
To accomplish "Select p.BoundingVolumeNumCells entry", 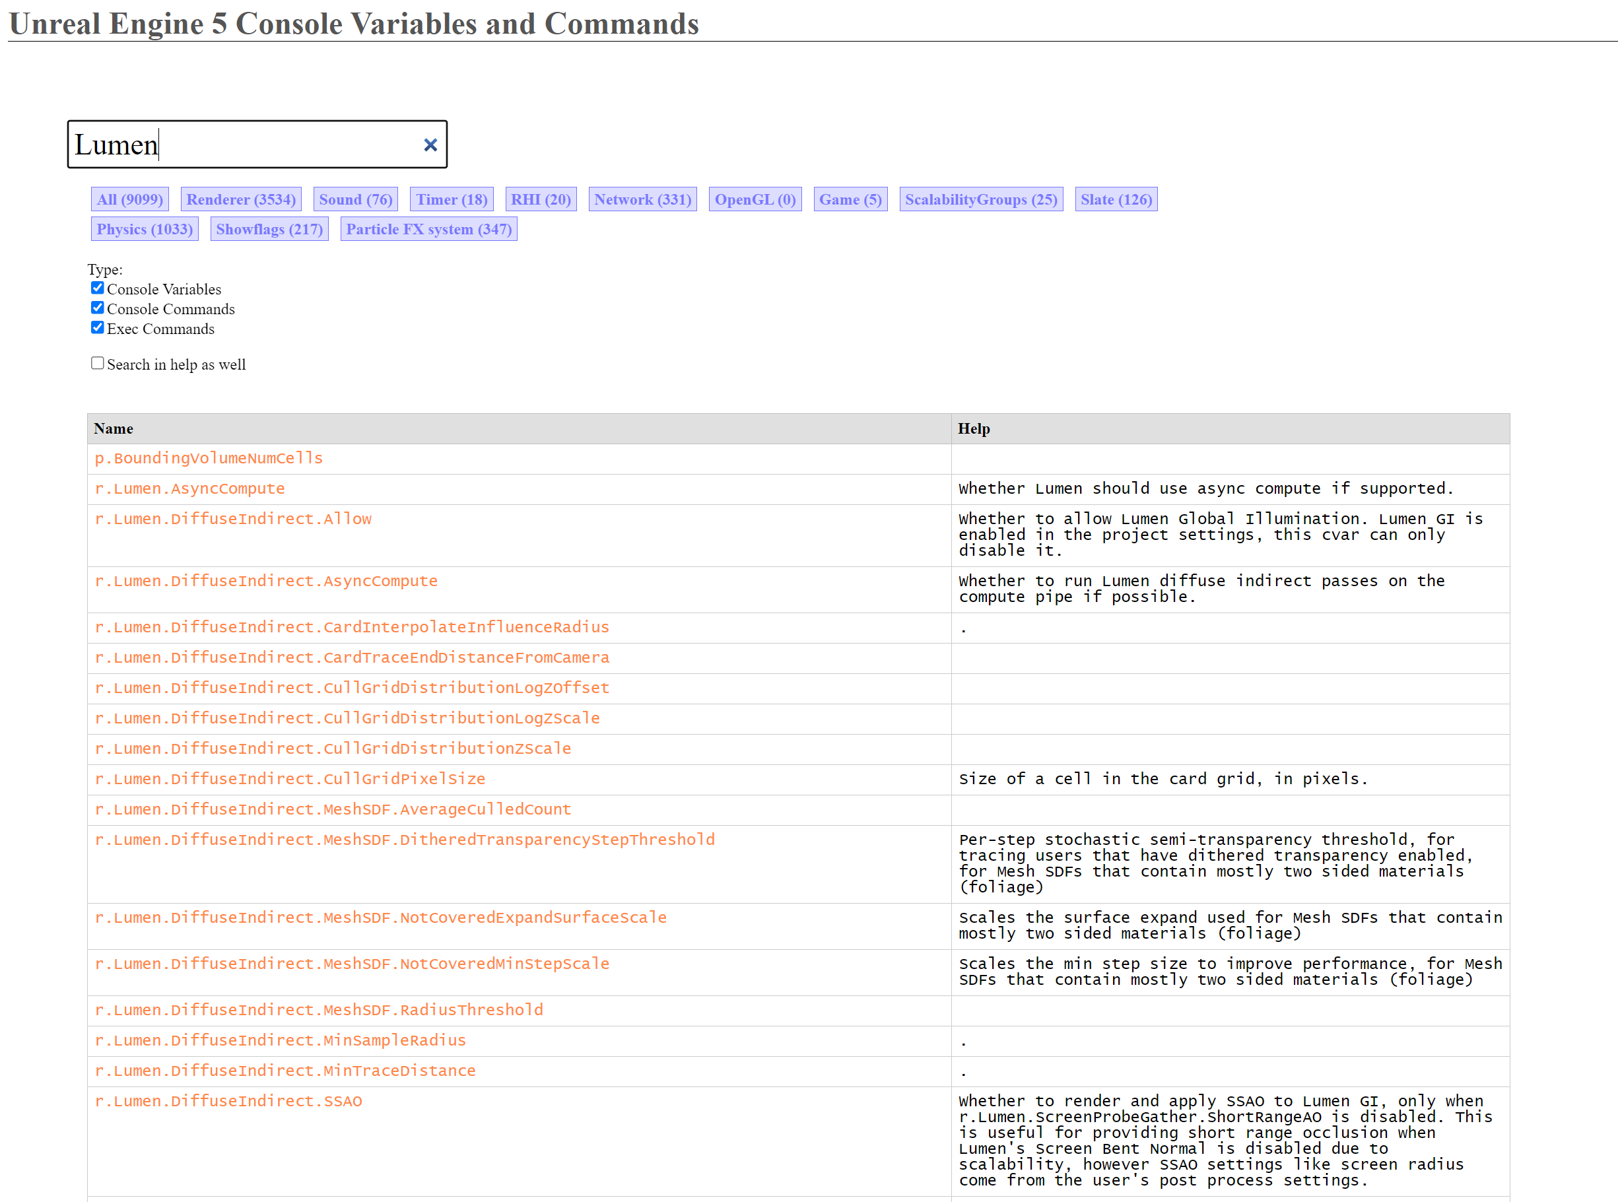I will click(208, 458).
